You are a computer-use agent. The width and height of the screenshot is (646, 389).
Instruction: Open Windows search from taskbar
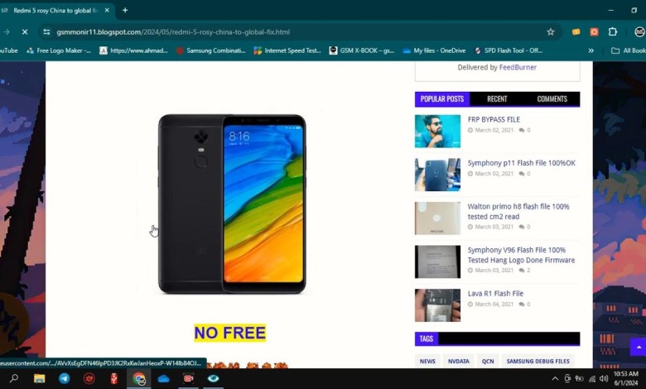(x=14, y=378)
